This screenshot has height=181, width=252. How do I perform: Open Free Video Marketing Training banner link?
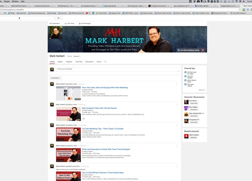[188, 50]
